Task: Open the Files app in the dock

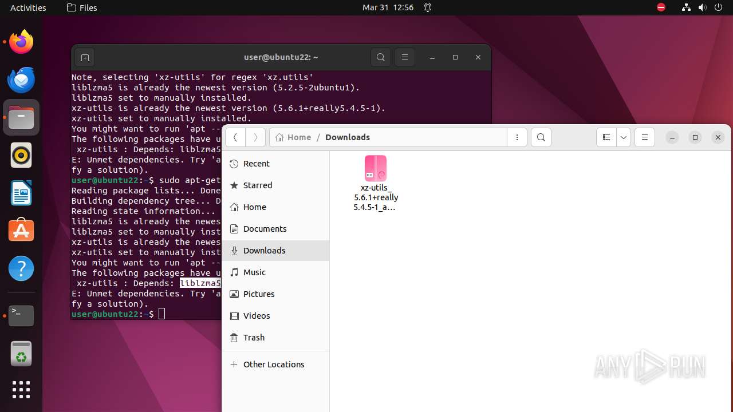Action: (21, 117)
